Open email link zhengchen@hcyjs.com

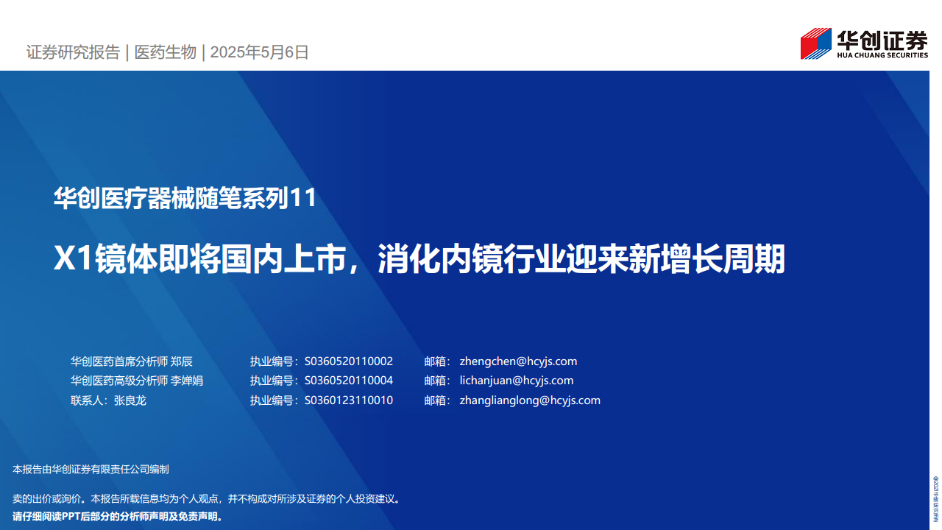(518, 361)
